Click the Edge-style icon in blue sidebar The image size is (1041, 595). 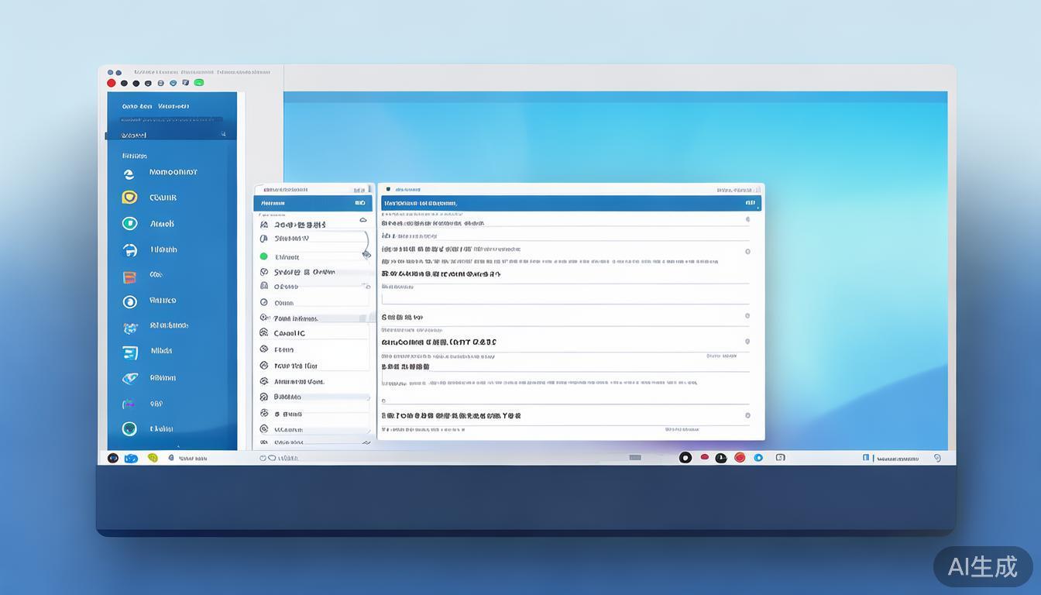pyautogui.click(x=129, y=174)
